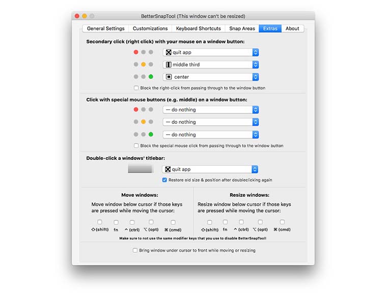The height and width of the screenshot is (295, 387).
Task: Check shift key for Move windows
Action: [100, 222]
